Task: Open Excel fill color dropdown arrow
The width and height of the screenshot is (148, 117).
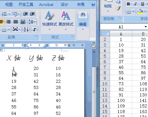Action: point(145,11)
